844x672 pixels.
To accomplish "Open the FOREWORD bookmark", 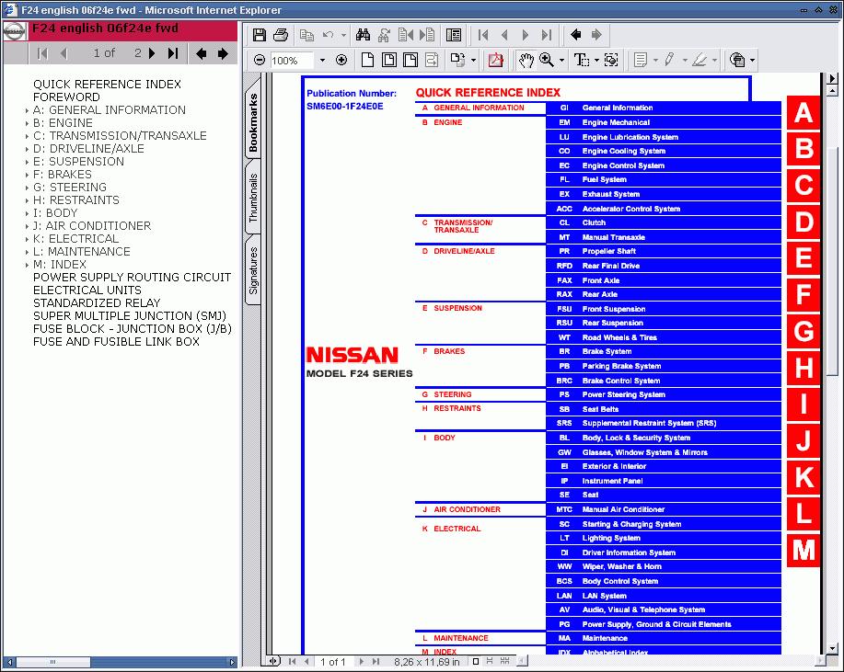I will pyautogui.click(x=66, y=97).
